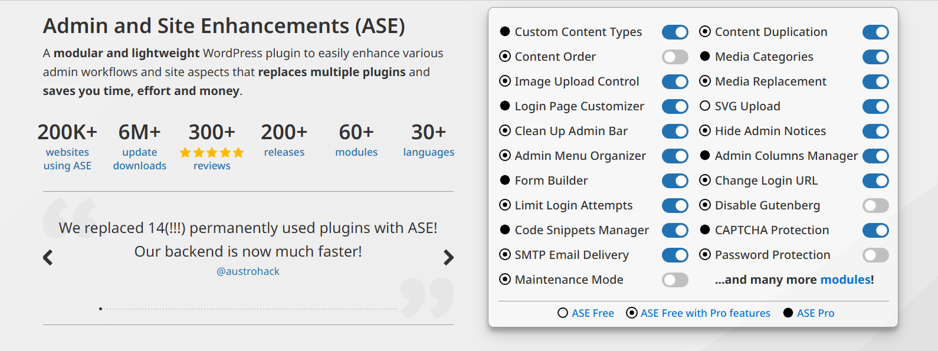Image resolution: width=938 pixels, height=351 pixels.
Task: Toggle Admin Menu Organizer switch
Action: 675,156
